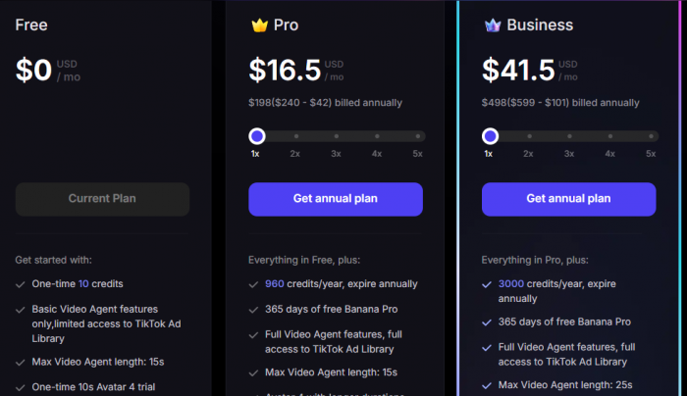Set Business credit slider to 2x
This screenshot has width=687, height=396.
528,136
